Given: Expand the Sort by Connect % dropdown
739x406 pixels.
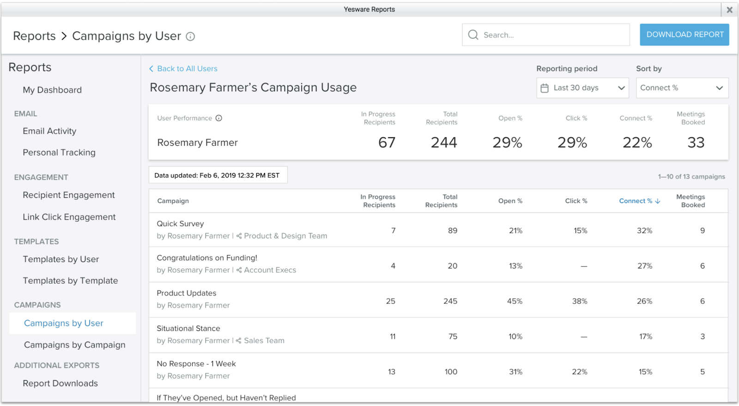Looking at the screenshot, I should pos(682,88).
